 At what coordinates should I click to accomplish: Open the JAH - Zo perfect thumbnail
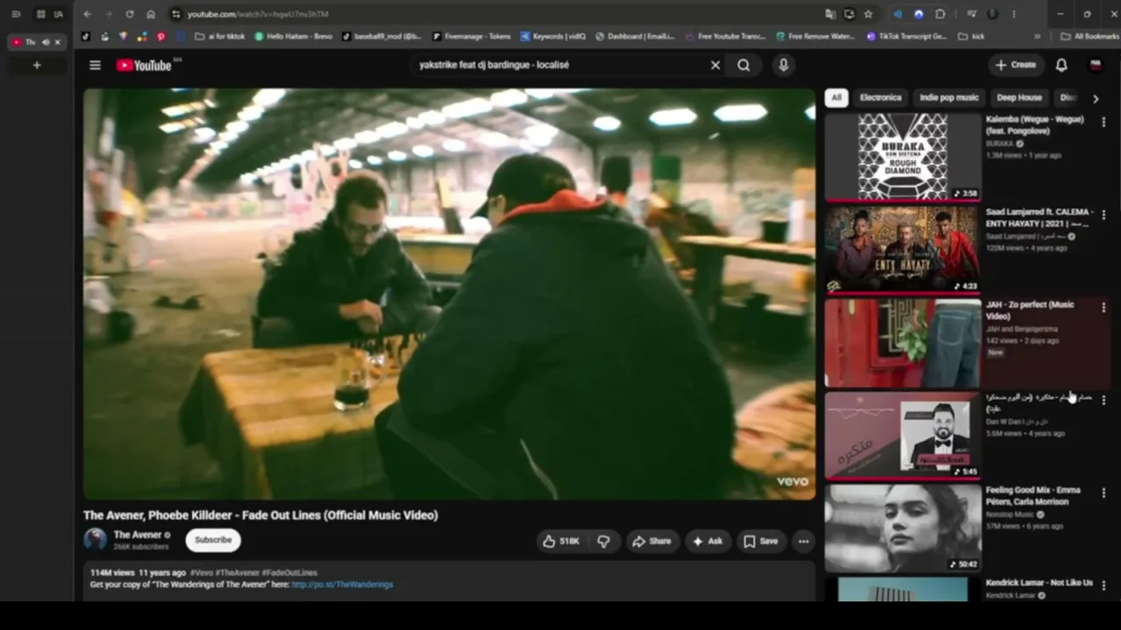[903, 343]
